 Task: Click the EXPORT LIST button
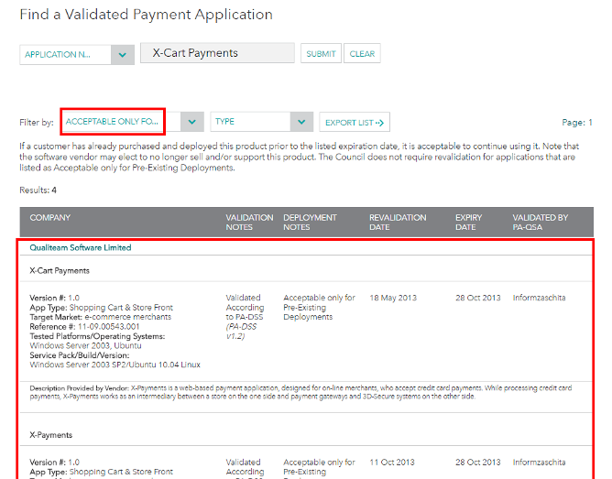click(355, 123)
